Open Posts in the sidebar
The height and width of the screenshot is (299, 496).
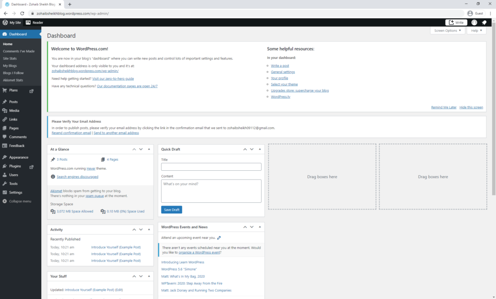(13, 102)
